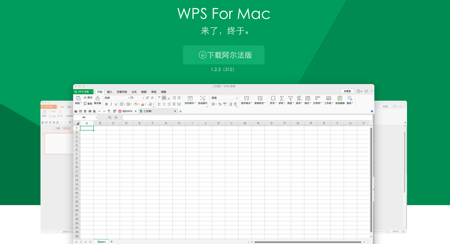Click the 复制 (Copy) icon

pos(85,103)
